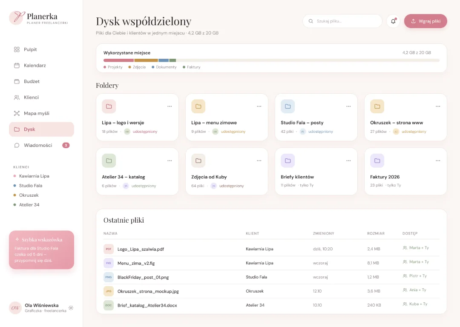This screenshot has width=460, height=327.
Task: Open more options for Studio Fala – posty
Action: (348, 106)
